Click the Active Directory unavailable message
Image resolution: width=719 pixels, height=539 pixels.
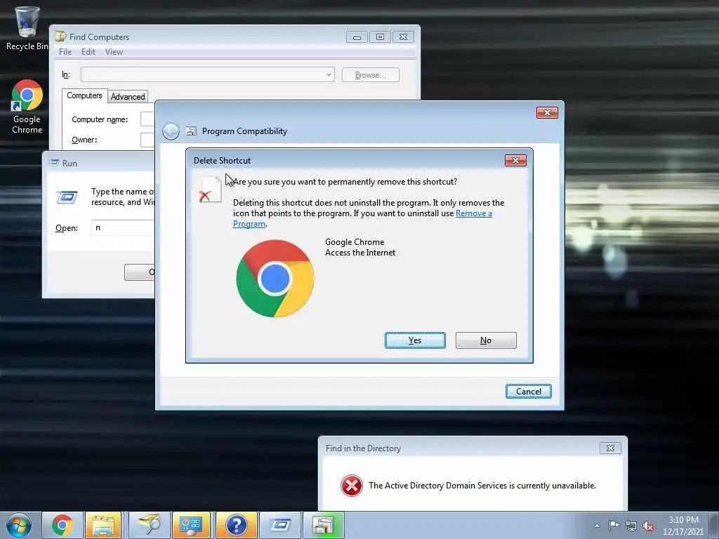coord(482,486)
